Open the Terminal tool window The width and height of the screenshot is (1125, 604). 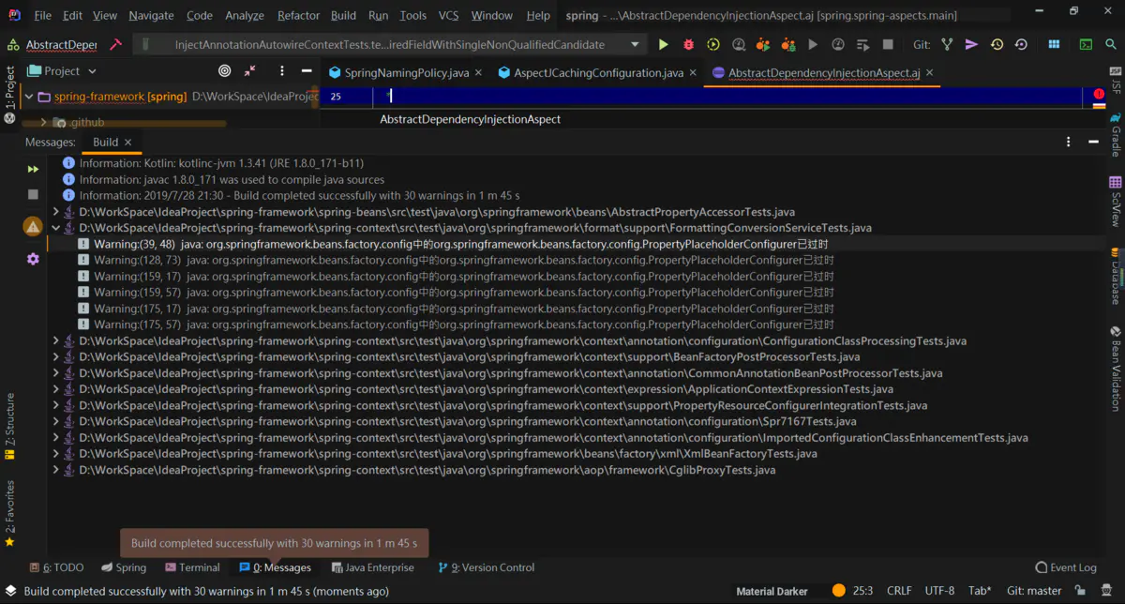[192, 567]
